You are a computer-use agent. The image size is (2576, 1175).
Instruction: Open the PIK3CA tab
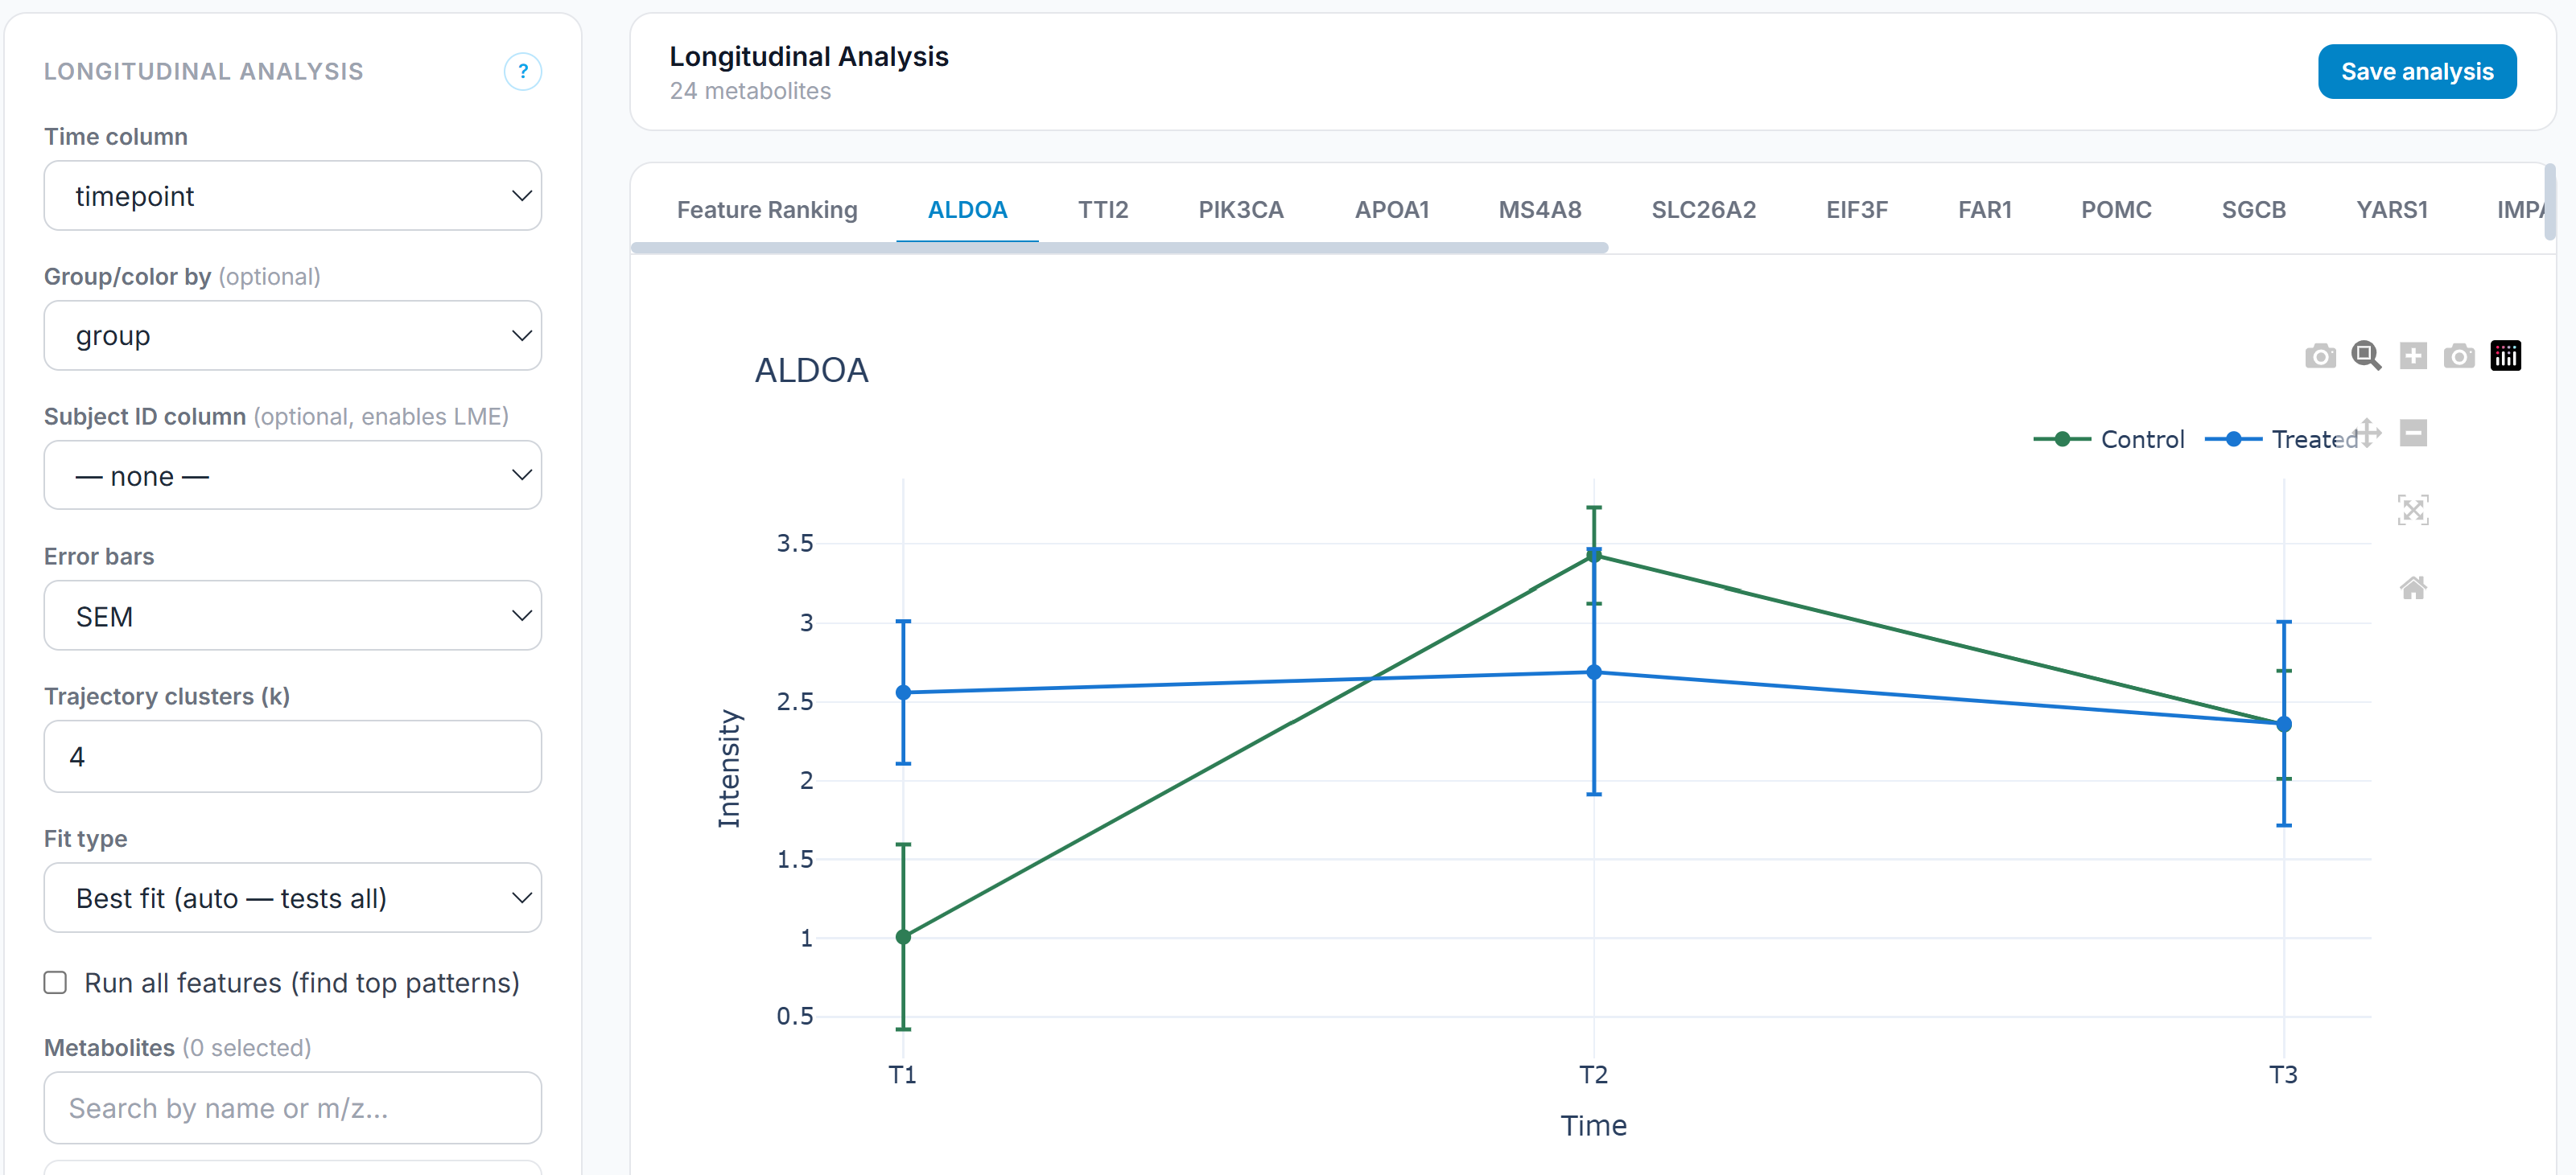click(1240, 210)
